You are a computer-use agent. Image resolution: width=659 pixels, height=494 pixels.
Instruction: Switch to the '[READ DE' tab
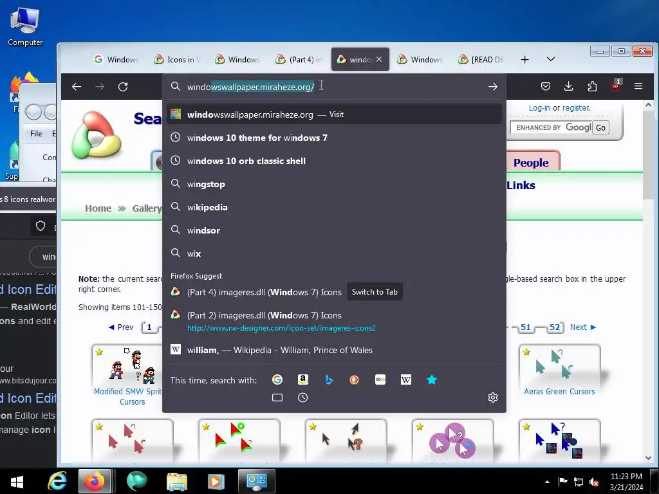[x=481, y=60]
